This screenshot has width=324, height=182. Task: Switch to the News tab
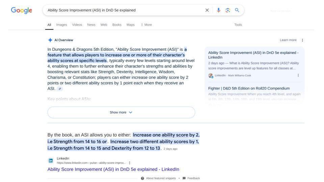[91, 25]
